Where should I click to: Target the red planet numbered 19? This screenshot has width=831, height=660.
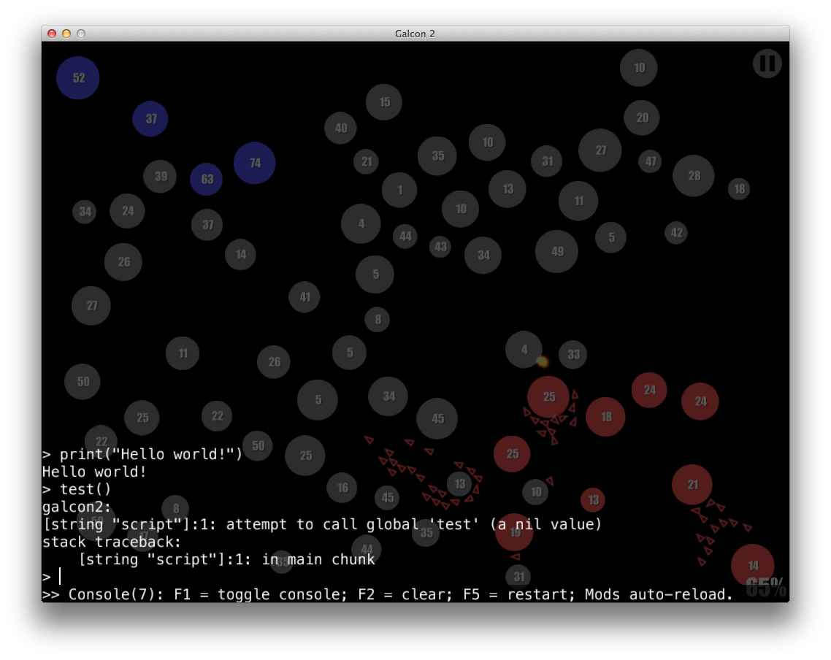pos(514,532)
